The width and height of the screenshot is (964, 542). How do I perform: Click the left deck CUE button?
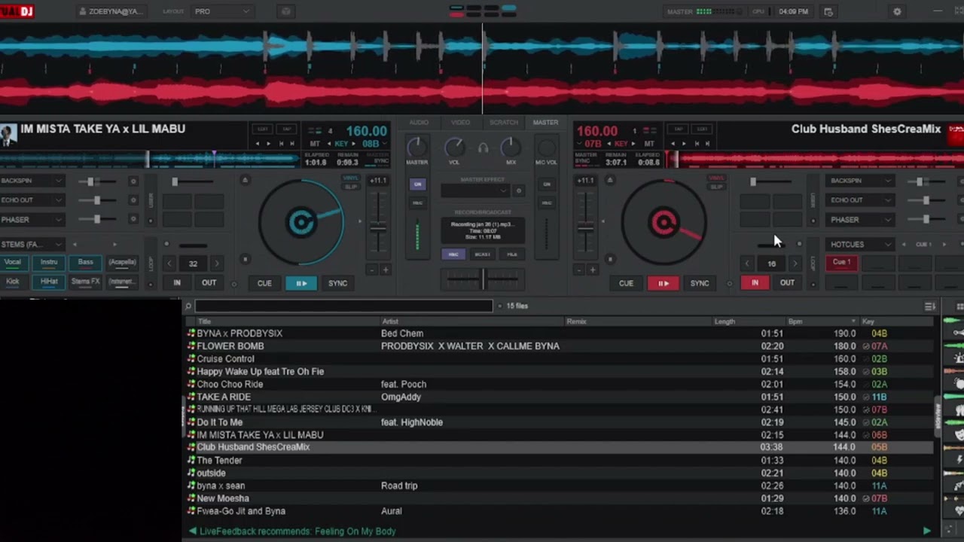pos(264,283)
